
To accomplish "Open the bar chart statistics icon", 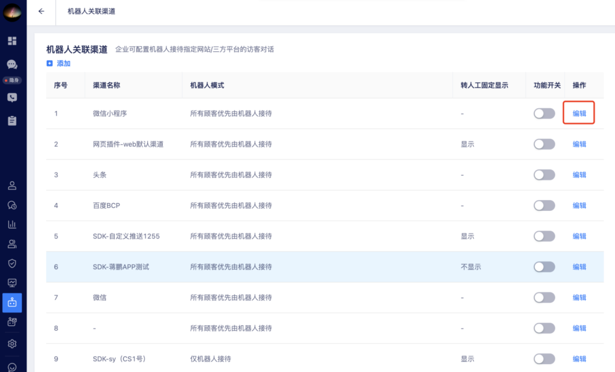I will pyautogui.click(x=12, y=224).
